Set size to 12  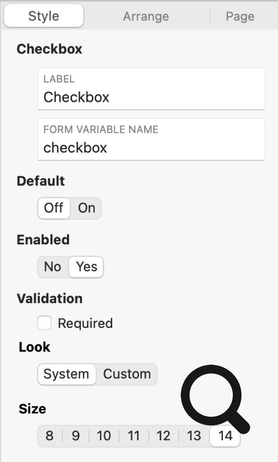point(163,436)
